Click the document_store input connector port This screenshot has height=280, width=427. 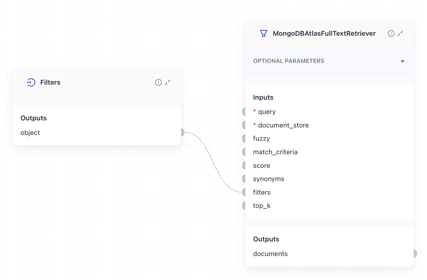tap(244, 125)
